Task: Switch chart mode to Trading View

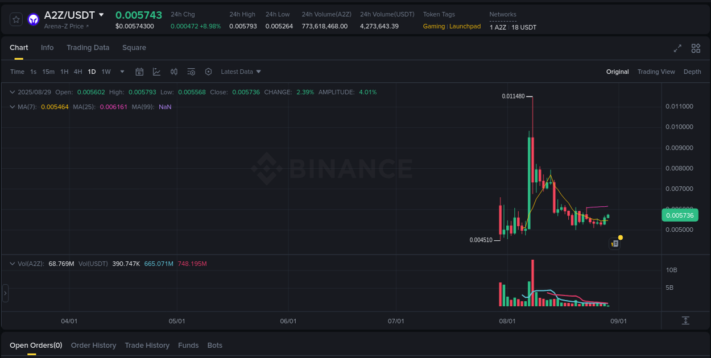Action: pyautogui.click(x=656, y=72)
